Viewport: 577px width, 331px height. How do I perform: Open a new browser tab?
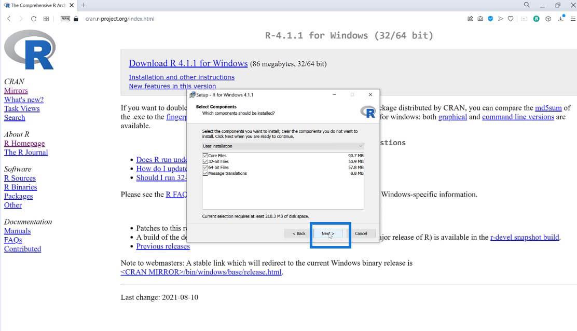point(83,5)
